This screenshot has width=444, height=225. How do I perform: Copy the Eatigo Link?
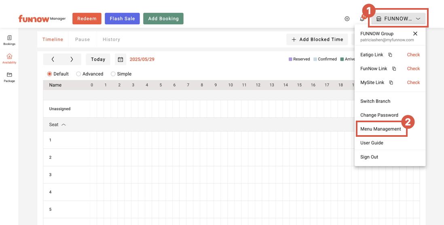(x=390, y=55)
